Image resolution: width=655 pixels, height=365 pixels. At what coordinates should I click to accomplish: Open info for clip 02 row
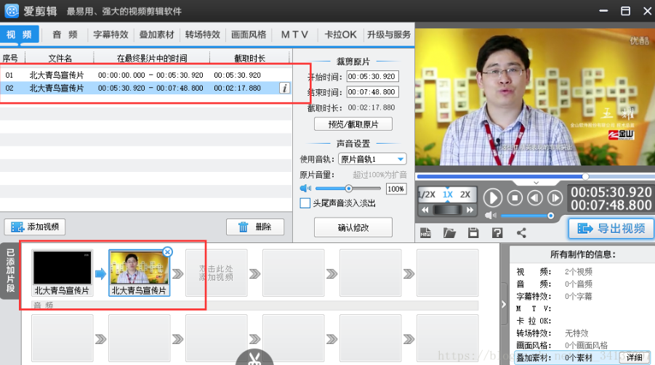284,88
